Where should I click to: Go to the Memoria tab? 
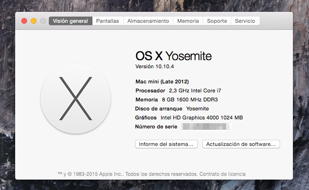188,21
